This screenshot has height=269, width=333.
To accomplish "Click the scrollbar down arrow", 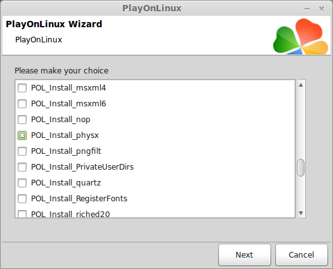I will point(301,213).
